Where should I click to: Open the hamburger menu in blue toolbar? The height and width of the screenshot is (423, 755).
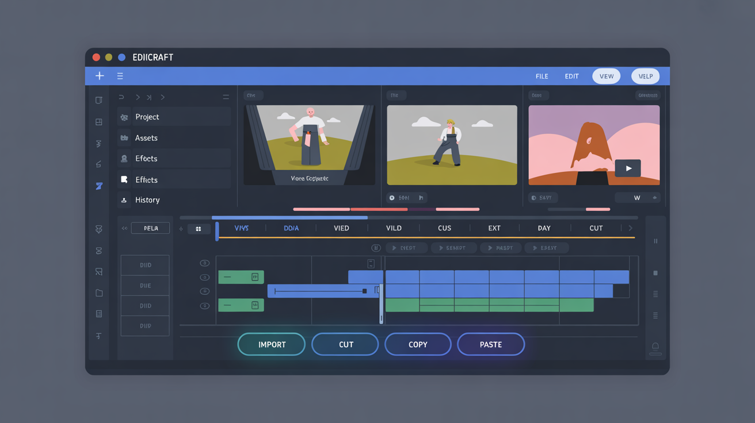coord(120,76)
